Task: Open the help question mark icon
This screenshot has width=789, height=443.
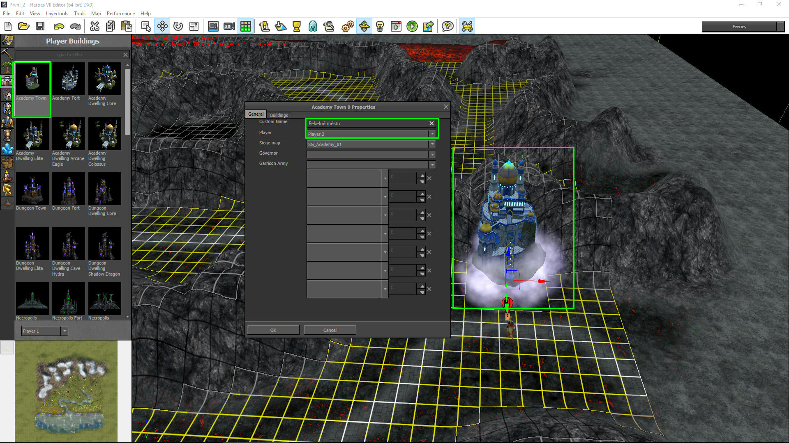Action: [x=448, y=27]
